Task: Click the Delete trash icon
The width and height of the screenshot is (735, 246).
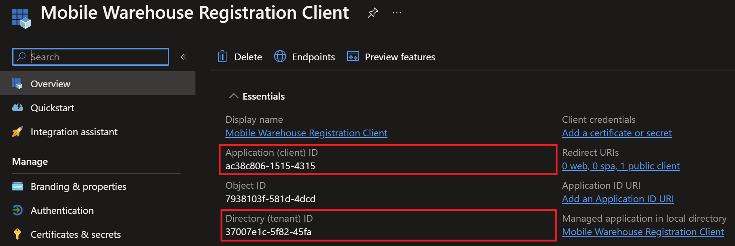Action: pyautogui.click(x=222, y=57)
